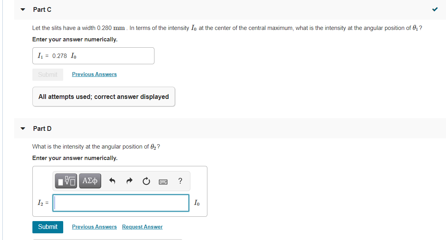Open the Greek symbols palette ΑΣφ

[x=90, y=181]
